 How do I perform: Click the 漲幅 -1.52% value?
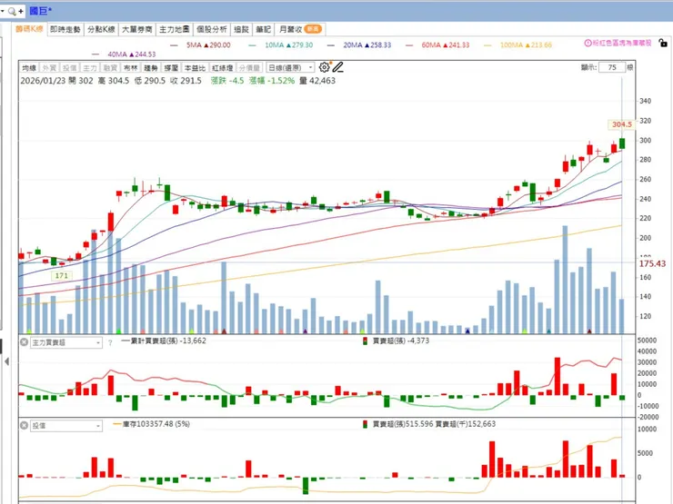click(272, 81)
